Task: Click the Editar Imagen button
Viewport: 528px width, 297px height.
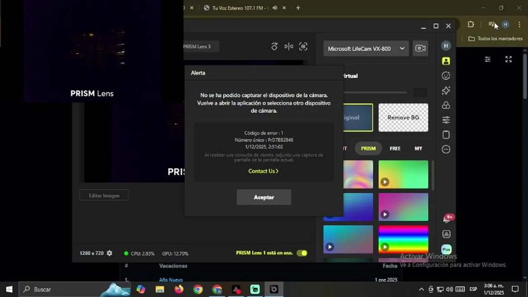Action: pyautogui.click(x=104, y=196)
